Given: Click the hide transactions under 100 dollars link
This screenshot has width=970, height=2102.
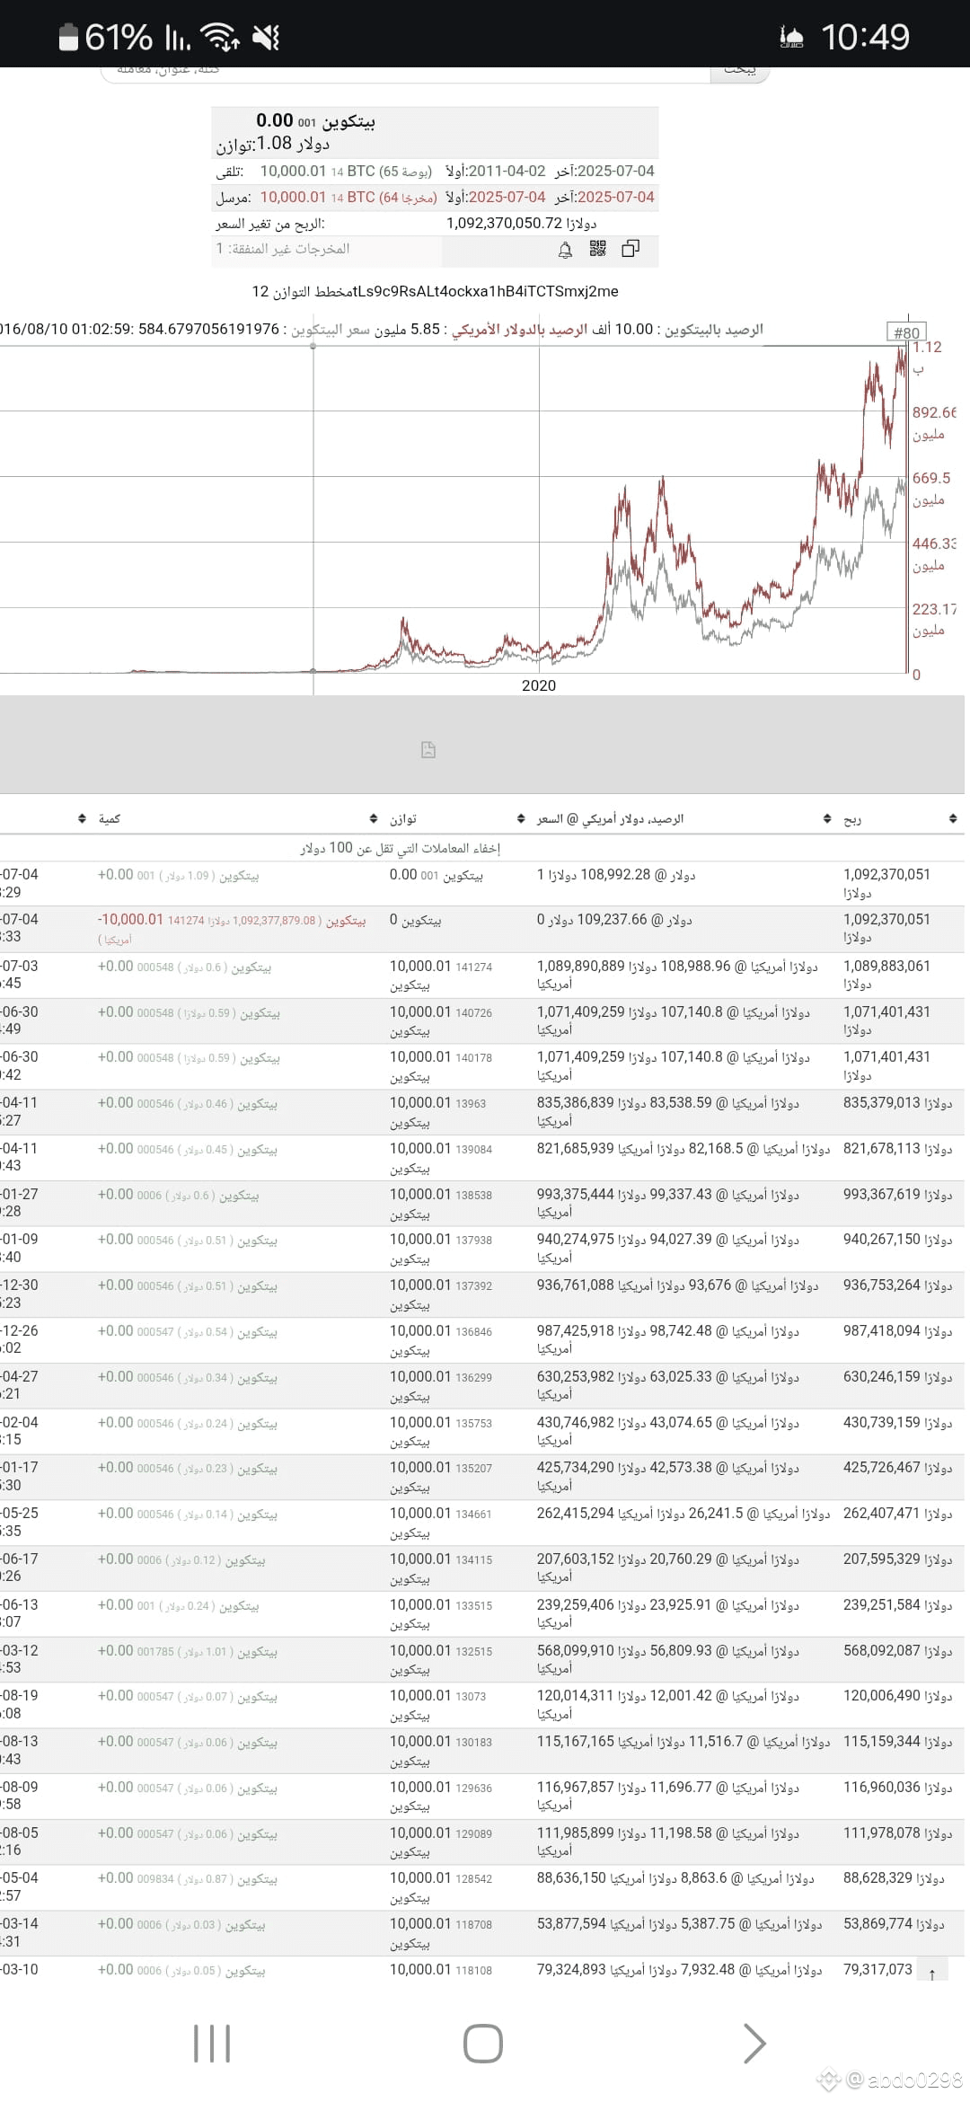Looking at the screenshot, I should pos(400,847).
